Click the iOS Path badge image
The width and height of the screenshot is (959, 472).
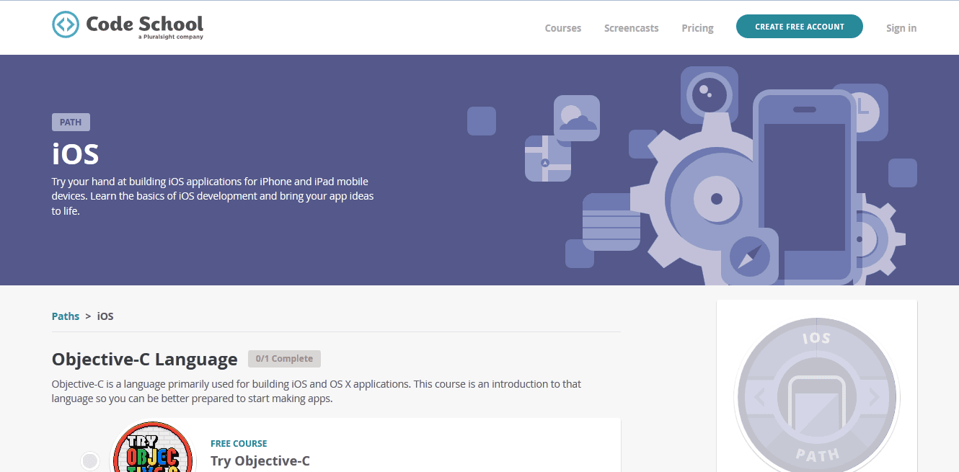[817, 396]
